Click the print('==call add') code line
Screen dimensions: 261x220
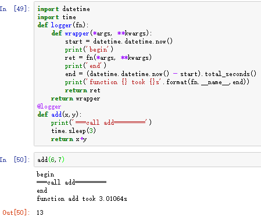pos(101,122)
